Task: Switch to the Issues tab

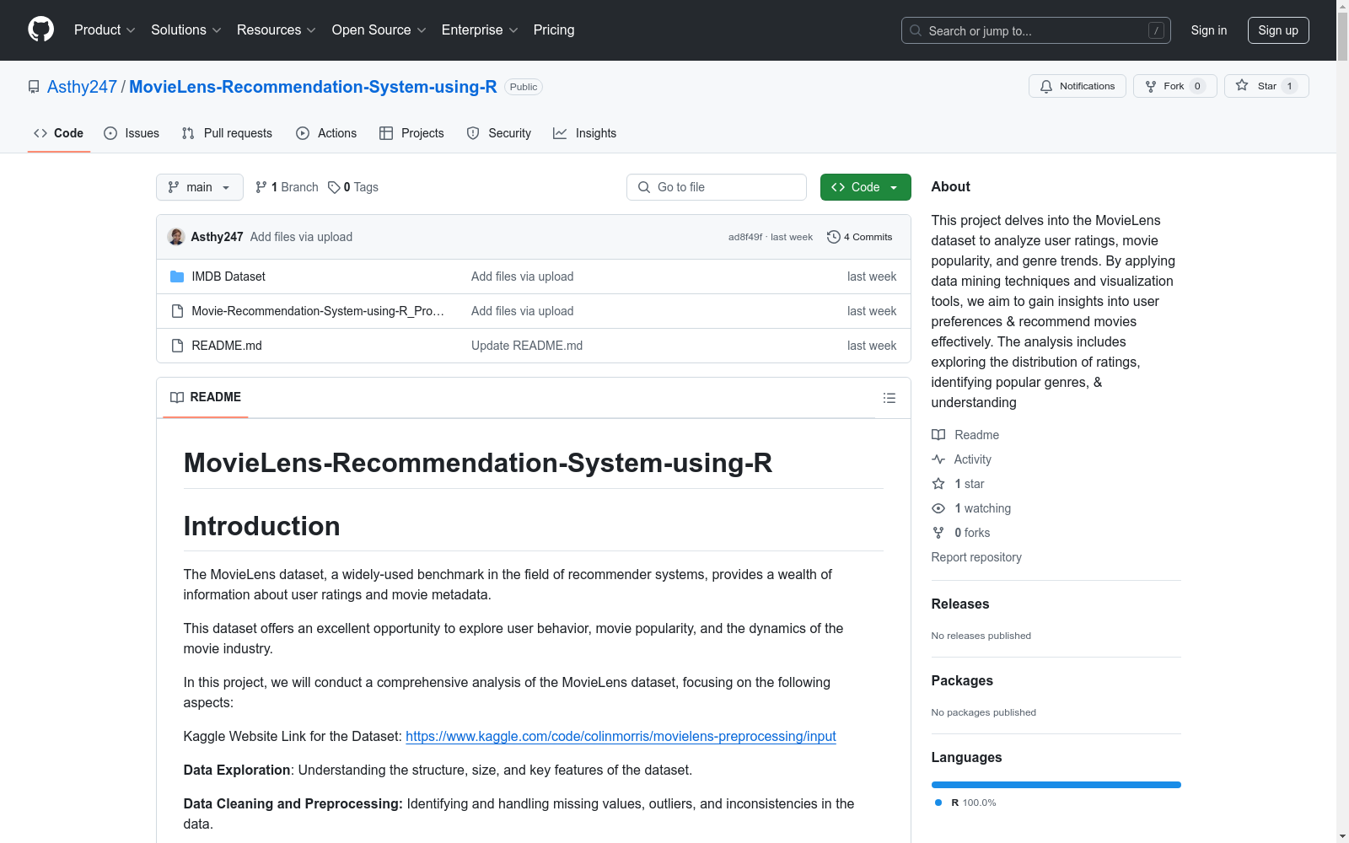Action: pyautogui.click(x=132, y=133)
